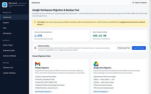The height and width of the screenshot is (94, 151).
Task: Go to Explore in the sidebar
Action: point(14,23)
